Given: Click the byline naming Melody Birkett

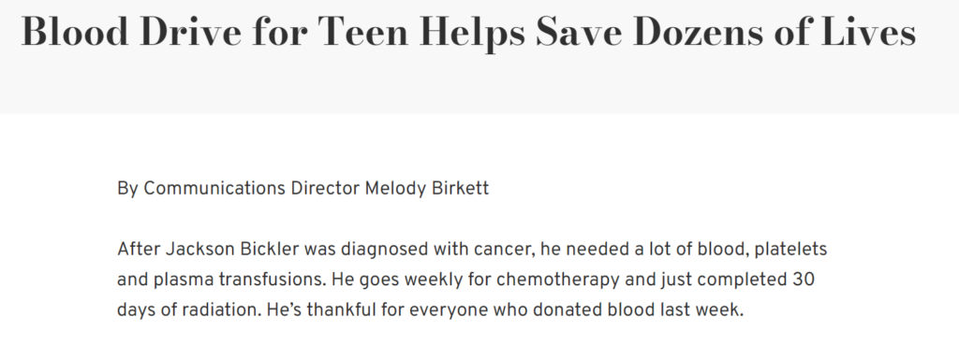Looking at the screenshot, I should tap(302, 189).
